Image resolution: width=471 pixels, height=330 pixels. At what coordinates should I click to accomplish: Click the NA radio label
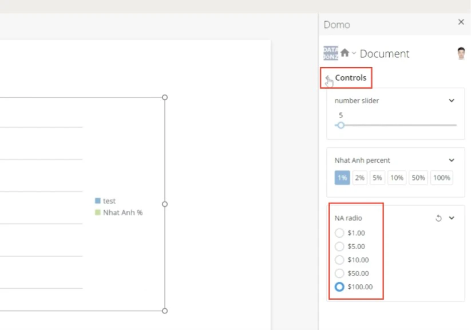pyautogui.click(x=348, y=218)
